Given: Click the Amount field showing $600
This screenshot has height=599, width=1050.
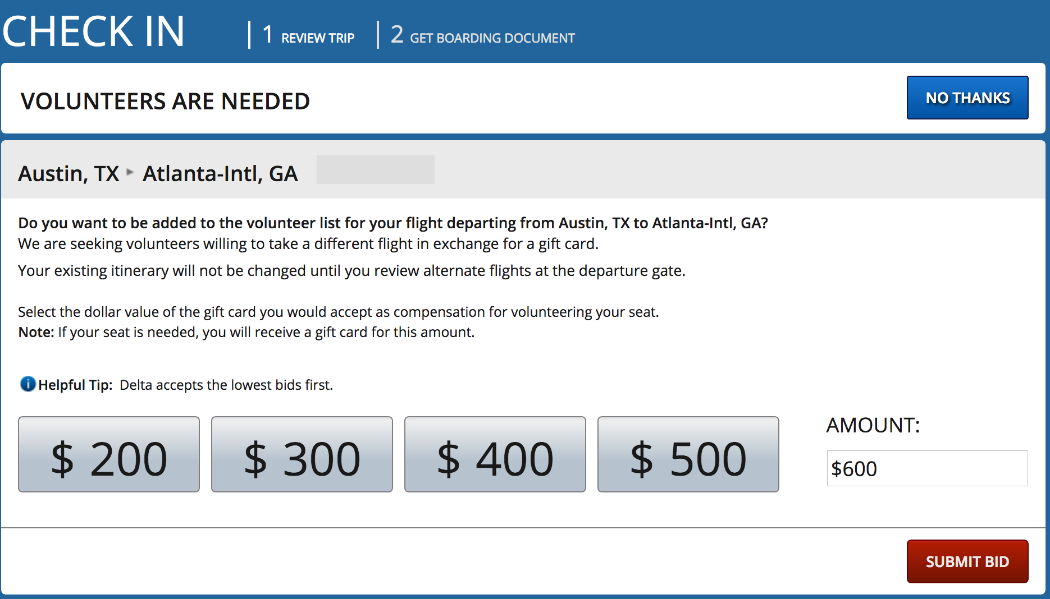Looking at the screenshot, I should 927,468.
